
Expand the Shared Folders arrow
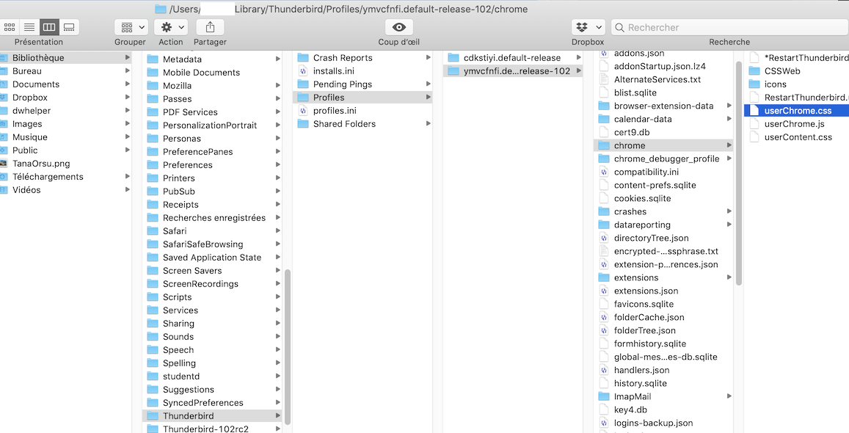pyautogui.click(x=429, y=123)
